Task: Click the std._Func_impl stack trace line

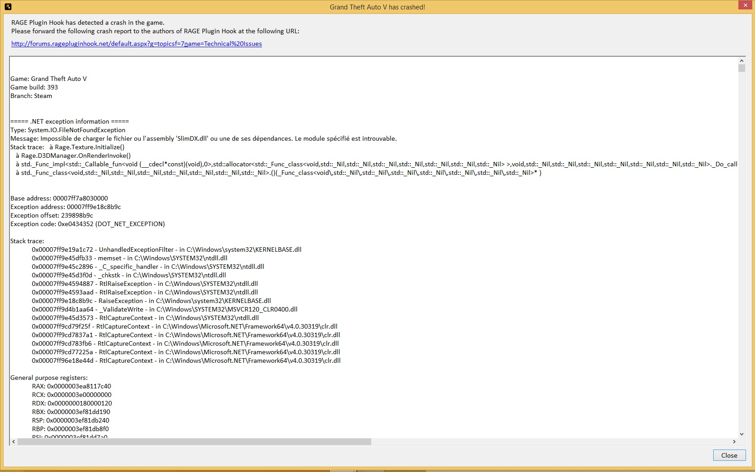Action: [x=377, y=164]
